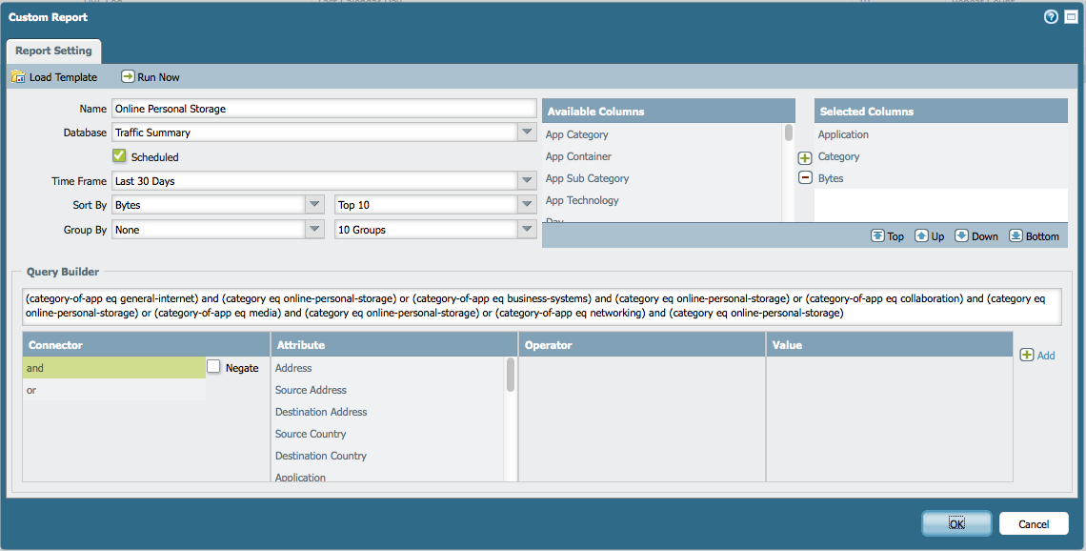The image size is (1086, 551).
Task: Click the Value column header
Action: pyautogui.click(x=890, y=344)
